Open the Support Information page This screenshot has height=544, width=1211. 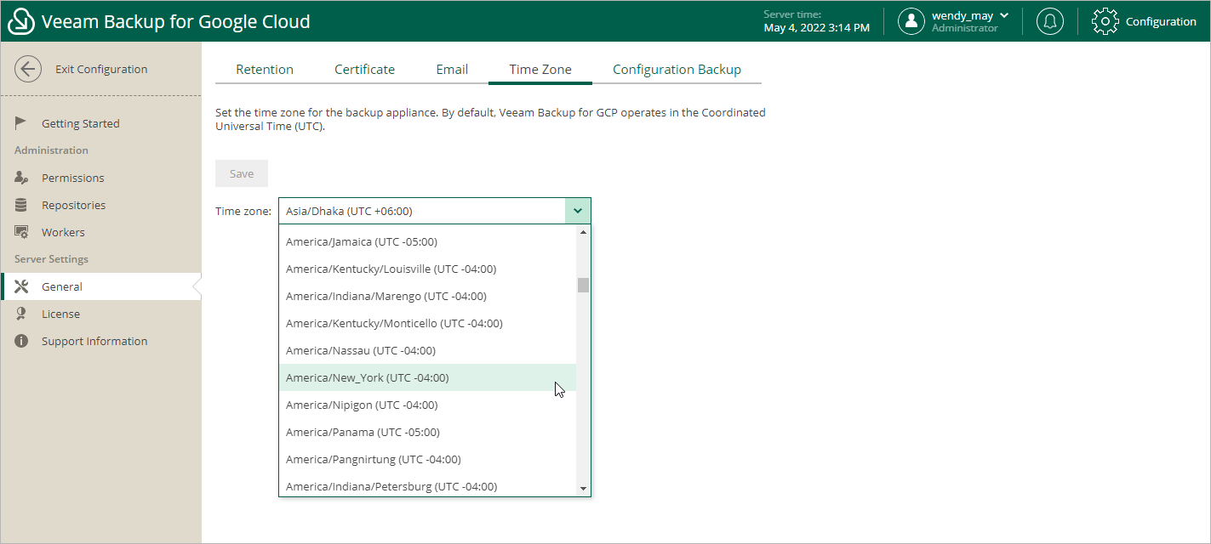pyautogui.click(x=94, y=341)
